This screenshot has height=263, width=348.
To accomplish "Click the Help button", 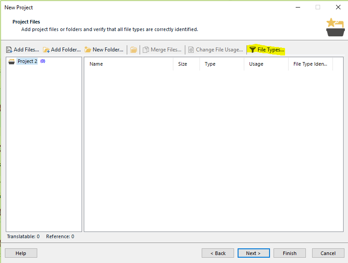I will pos(21,253).
